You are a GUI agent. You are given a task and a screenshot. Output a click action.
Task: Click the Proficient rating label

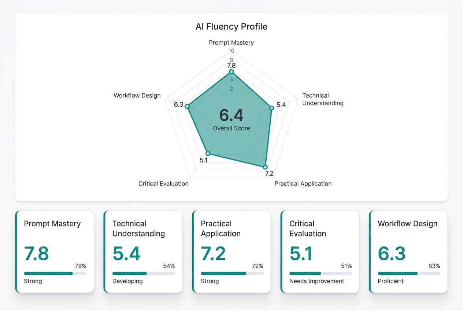pos(391,281)
